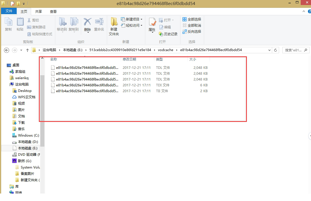Open recent locations dropdown arrow
The height and width of the screenshot is (201, 311).
(21, 50)
